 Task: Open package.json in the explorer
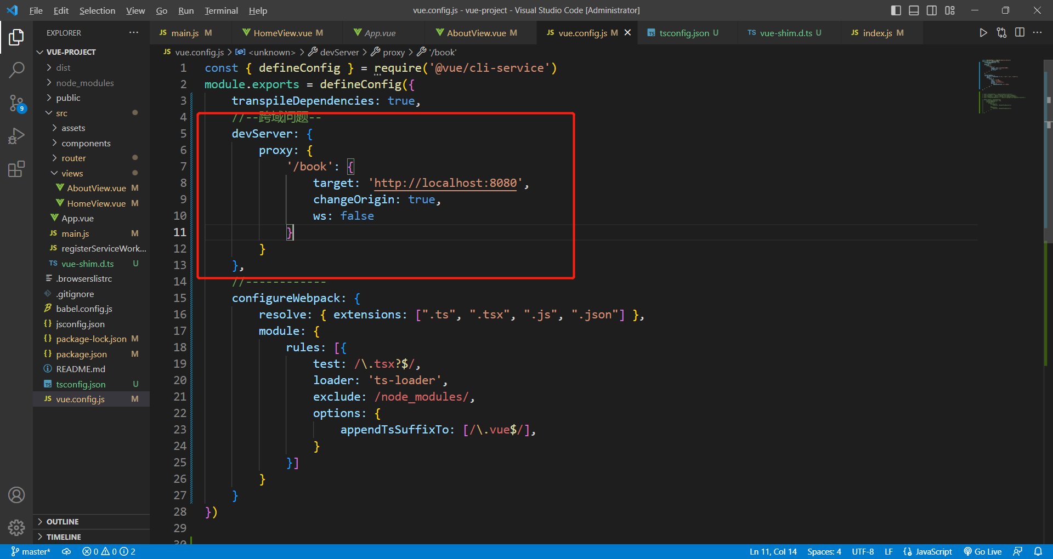[81, 354]
